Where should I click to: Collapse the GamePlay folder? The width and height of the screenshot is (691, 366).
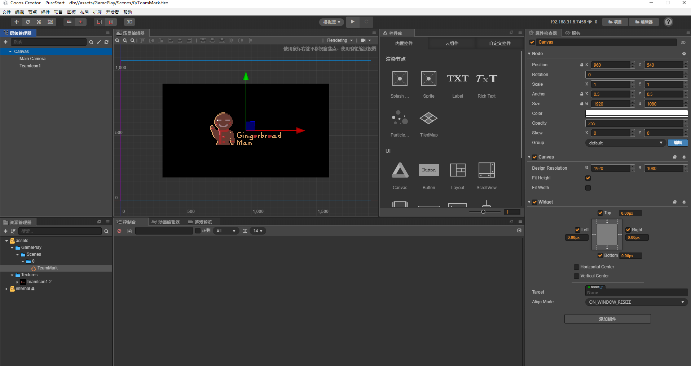pyautogui.click(x=12, y=247)
